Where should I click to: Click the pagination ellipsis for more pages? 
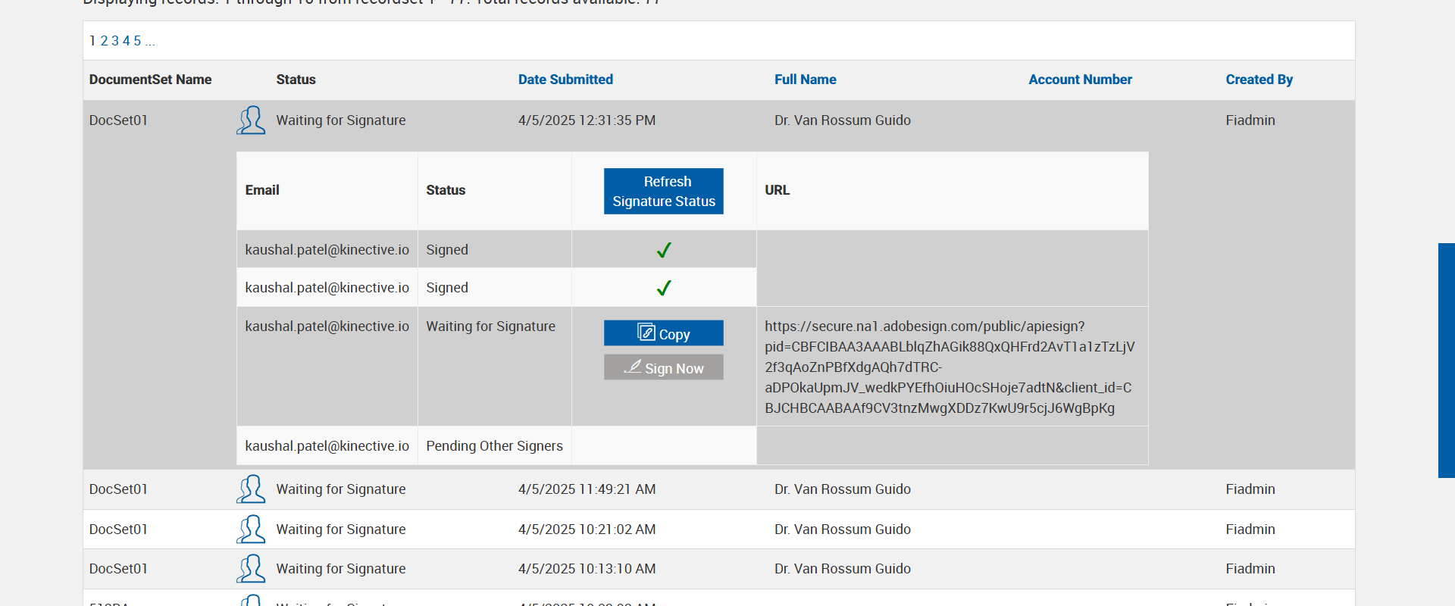point(150,41)
